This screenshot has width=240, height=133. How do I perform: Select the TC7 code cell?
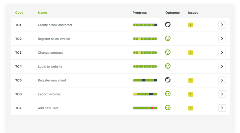(x=18, y=108)
